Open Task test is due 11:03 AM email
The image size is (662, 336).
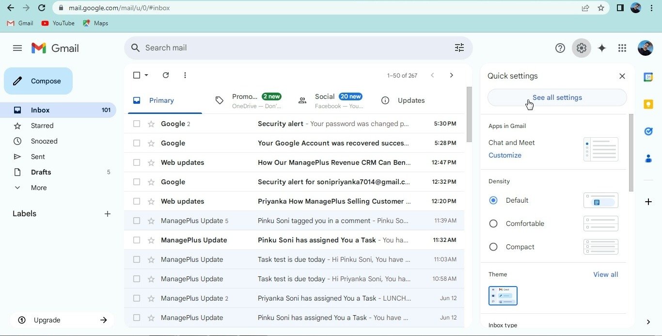294,259
